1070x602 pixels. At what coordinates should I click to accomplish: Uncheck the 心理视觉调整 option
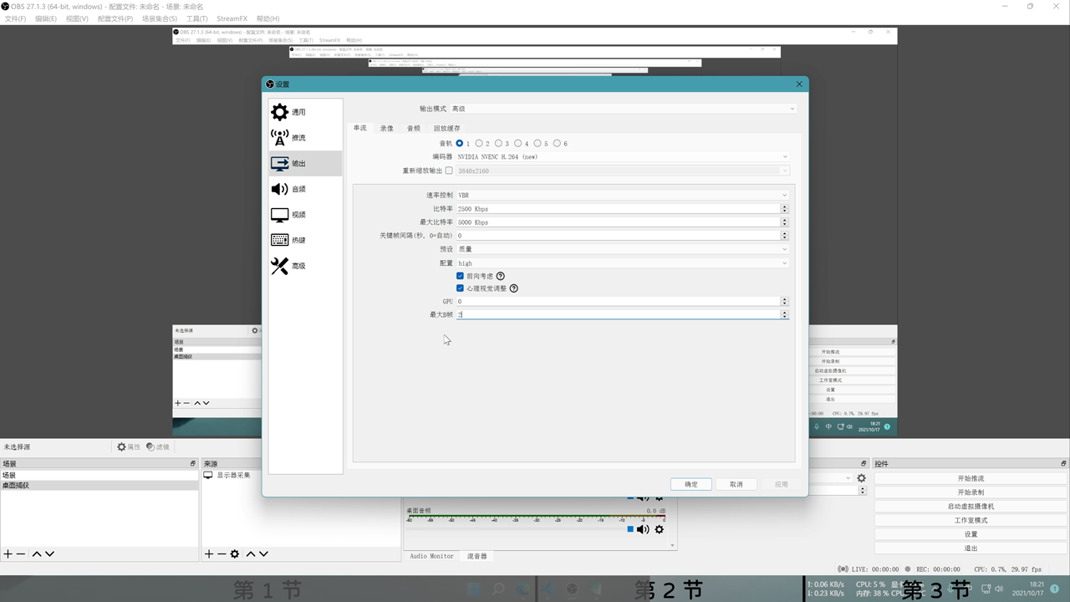(x=460, y=288)
